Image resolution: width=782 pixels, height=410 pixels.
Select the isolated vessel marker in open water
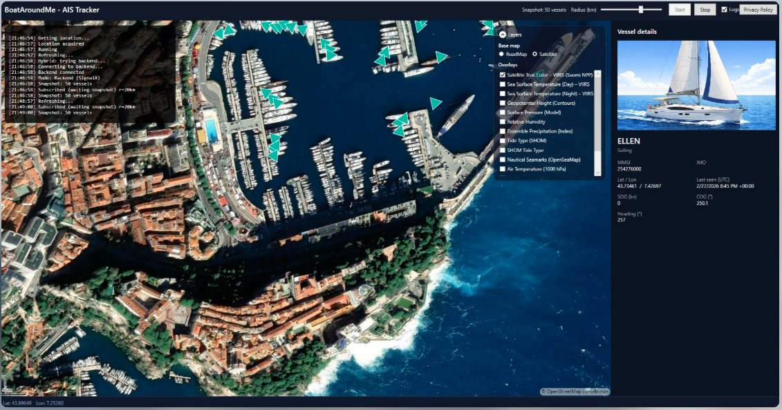(436, 104)
